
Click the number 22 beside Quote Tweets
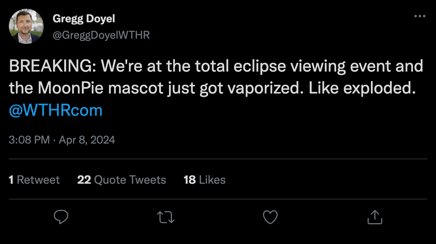(84, 180)
